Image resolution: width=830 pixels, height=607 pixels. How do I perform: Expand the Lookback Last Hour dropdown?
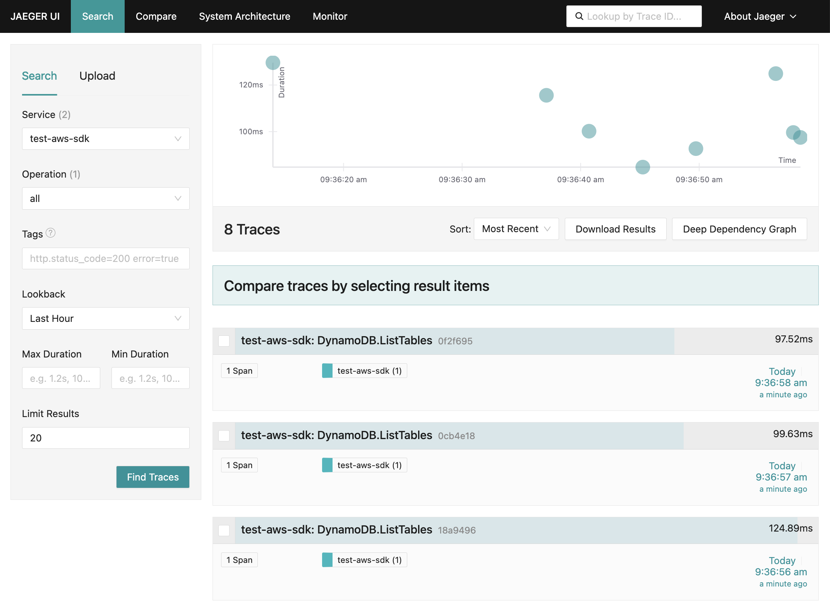click(x=106, y=319)
